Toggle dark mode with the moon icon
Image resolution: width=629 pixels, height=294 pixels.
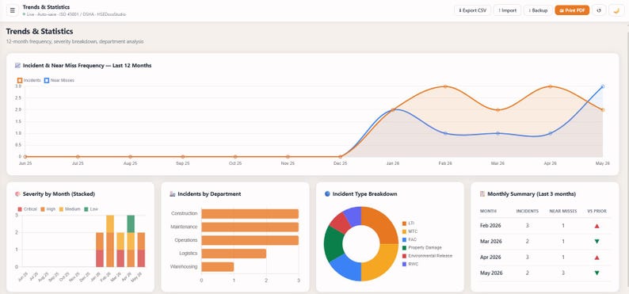coord(616,10)
